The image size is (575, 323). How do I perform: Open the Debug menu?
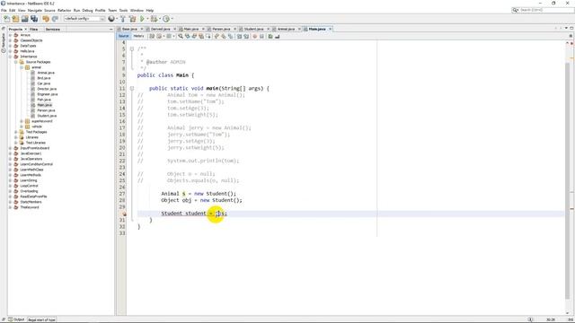(87, 10)
